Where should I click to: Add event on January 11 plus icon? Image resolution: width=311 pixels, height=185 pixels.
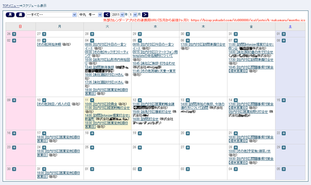[x=92, y=100]
